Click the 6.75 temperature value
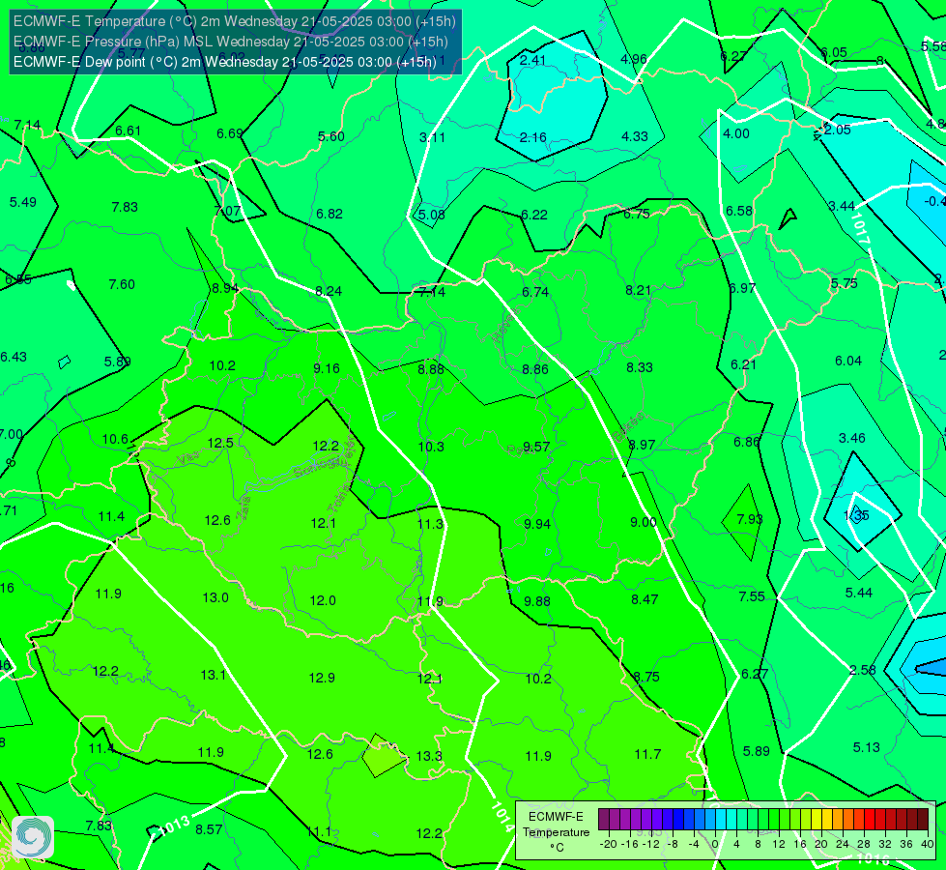946x870 pixels. click(x=637, y=215)
